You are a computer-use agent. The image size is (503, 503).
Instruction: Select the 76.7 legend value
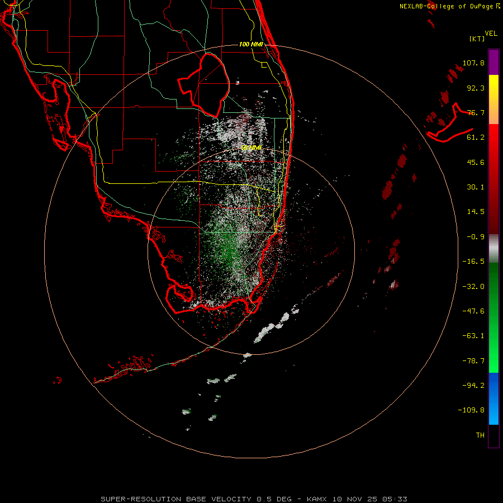click(476, 112)
